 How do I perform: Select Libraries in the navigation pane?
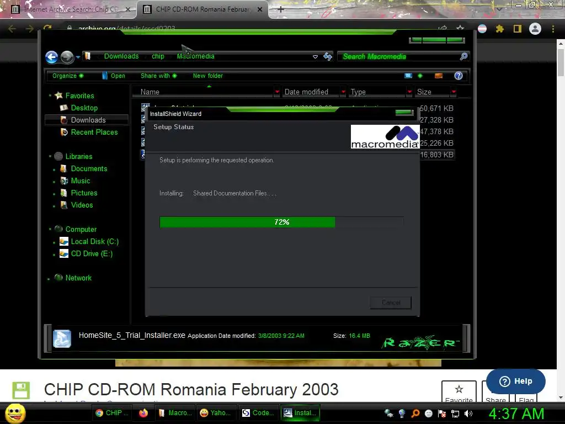(78, 156)
